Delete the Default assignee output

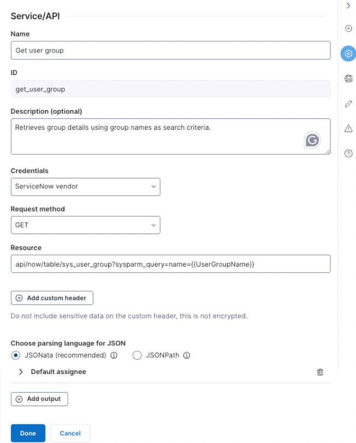[x=320, y=372]
